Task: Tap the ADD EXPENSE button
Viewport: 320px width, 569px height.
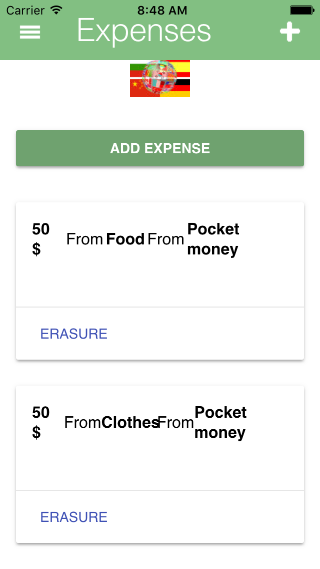Action: pyautogui.click(x=160, y=148)
